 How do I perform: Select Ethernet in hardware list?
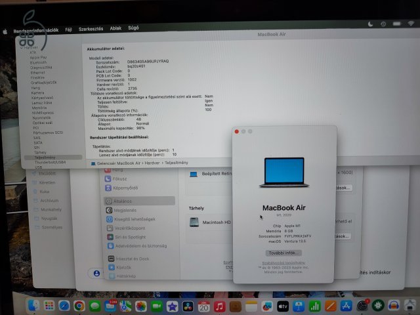tap(37, 73)
